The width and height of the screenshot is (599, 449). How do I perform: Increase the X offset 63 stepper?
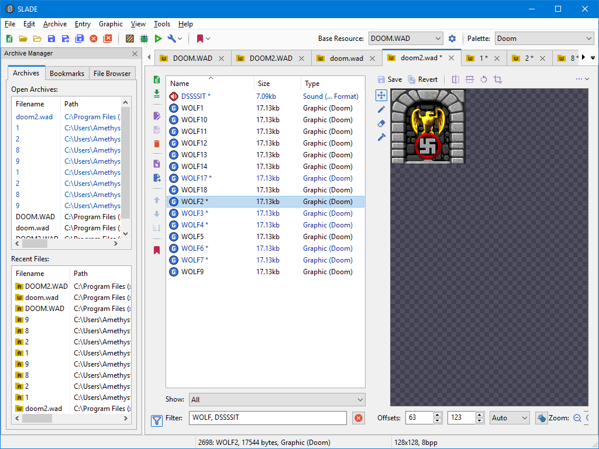(438, 415)
